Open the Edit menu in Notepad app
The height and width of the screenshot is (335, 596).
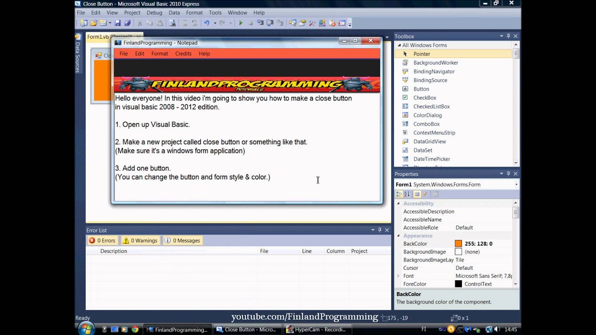tap(140, 54)
